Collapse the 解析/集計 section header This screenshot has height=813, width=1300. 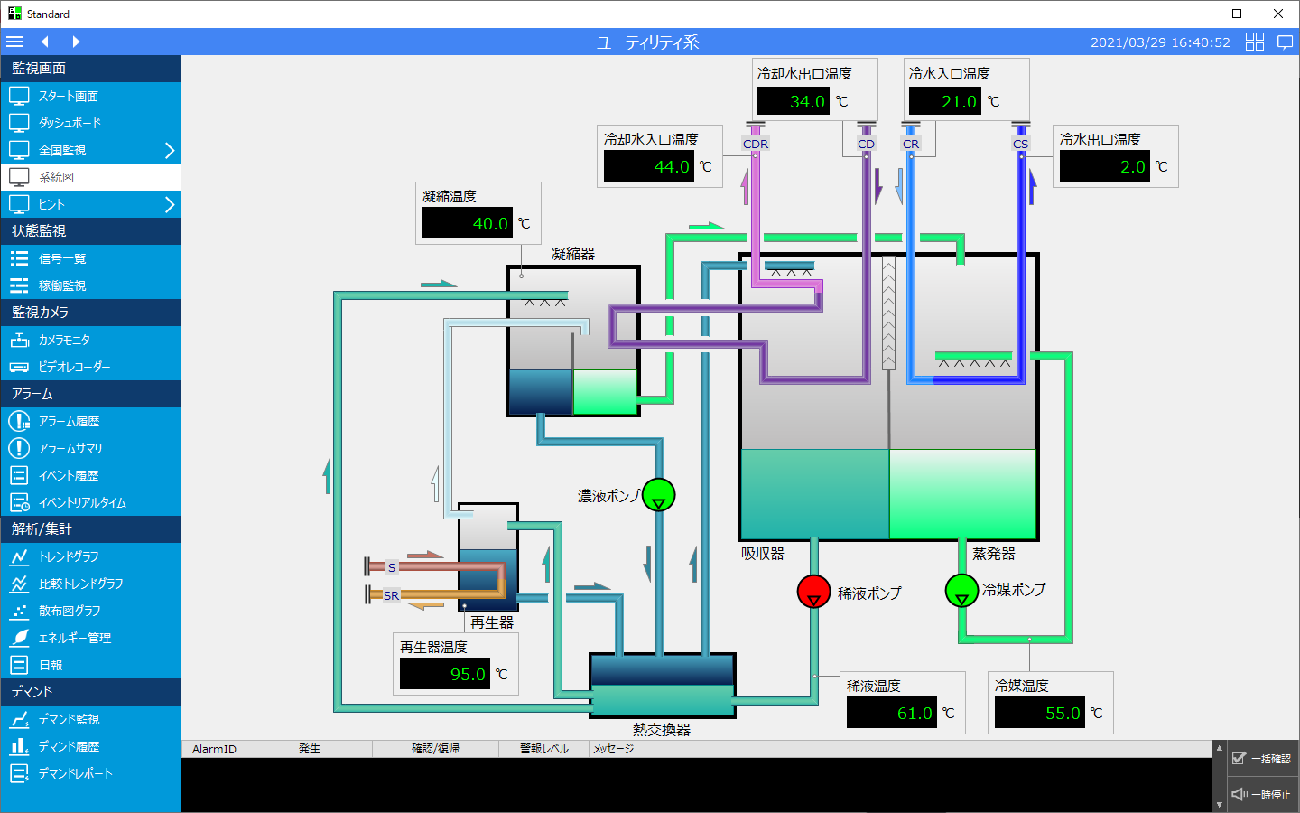90,529
